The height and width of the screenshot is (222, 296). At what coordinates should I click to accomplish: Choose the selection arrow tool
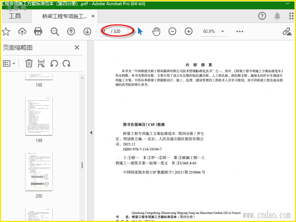[140, 31]
